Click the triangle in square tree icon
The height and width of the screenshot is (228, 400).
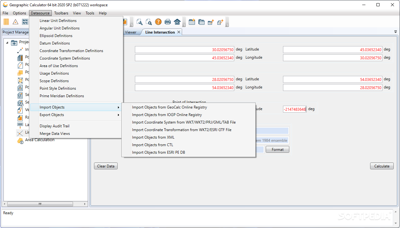pyautogui.click(x=20, y=88)
